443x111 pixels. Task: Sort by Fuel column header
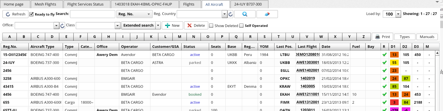(358, 46)
